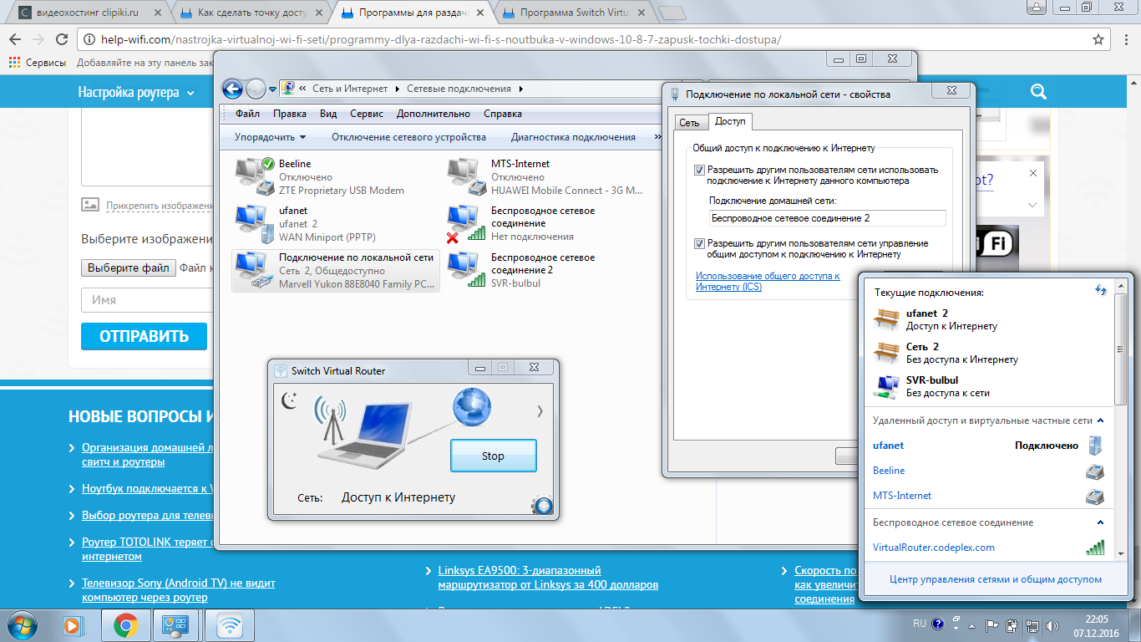Select MTS-Internet entry in flyout
This screenshot has height=642, width=1141.
990,496
